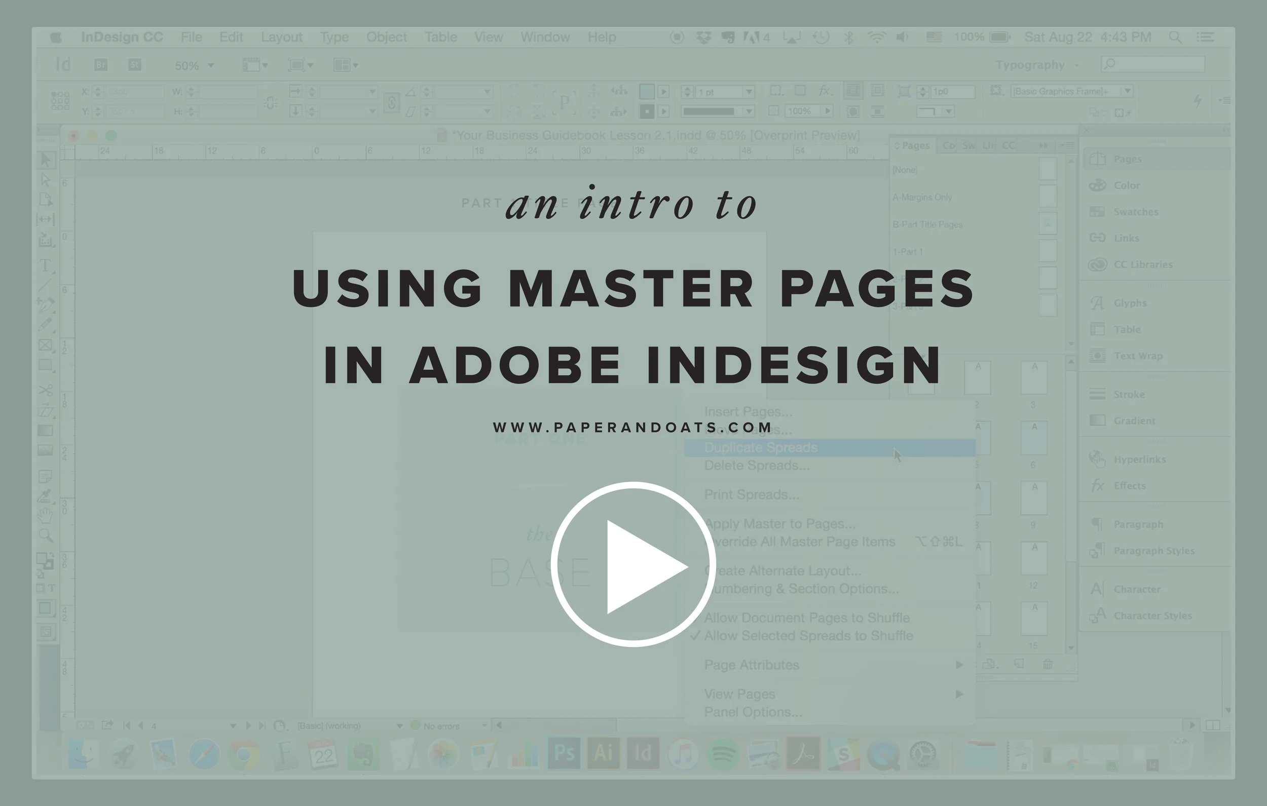Select the Hand tool
Viewport: 1267px width, 806px height.
tap(46, 516)
